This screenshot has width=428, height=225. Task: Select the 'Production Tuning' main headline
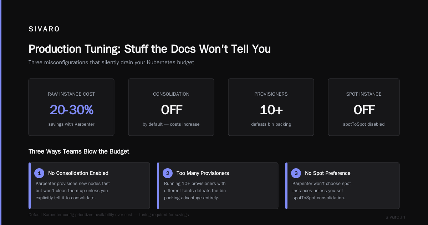[149, 49]
